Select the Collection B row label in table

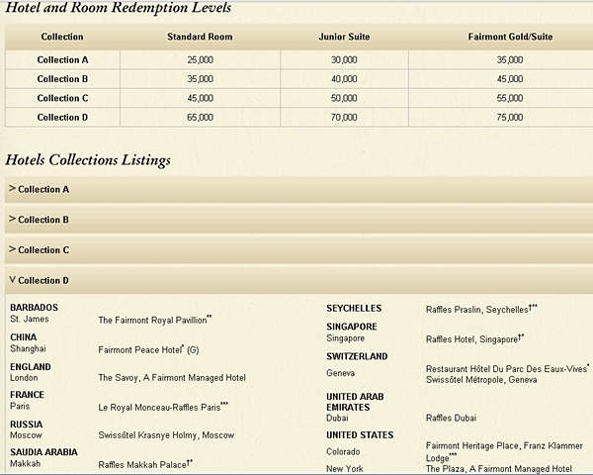tap(62, 79)
